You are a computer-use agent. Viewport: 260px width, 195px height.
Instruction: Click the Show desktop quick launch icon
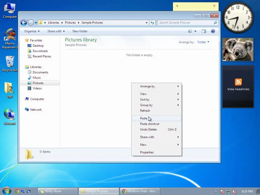pyautogui.click(x=23, y=191)
